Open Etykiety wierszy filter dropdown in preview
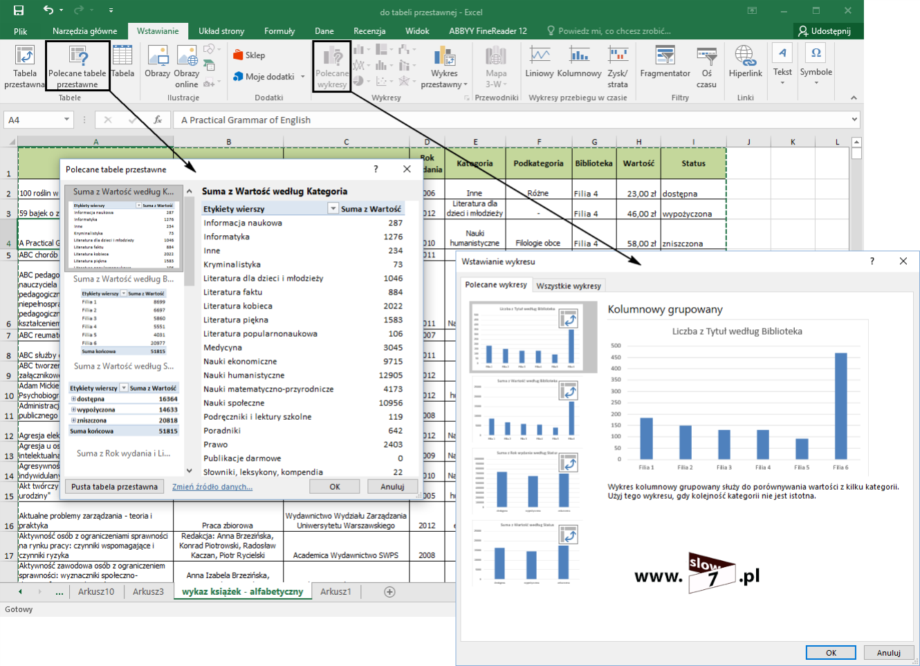Screen dimensions: 920x666 coord(333,209)
